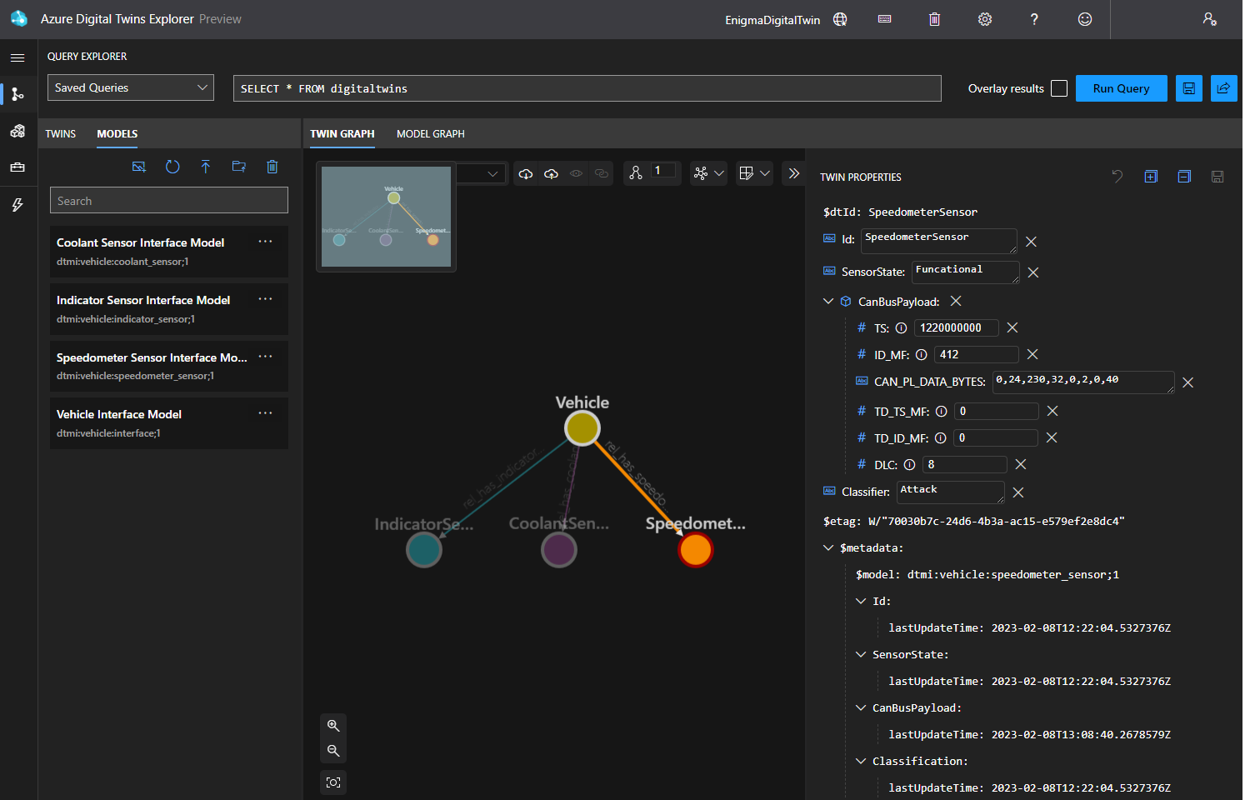
Task: Open the graph layout dropdown
Action: (x=709, y=173)
